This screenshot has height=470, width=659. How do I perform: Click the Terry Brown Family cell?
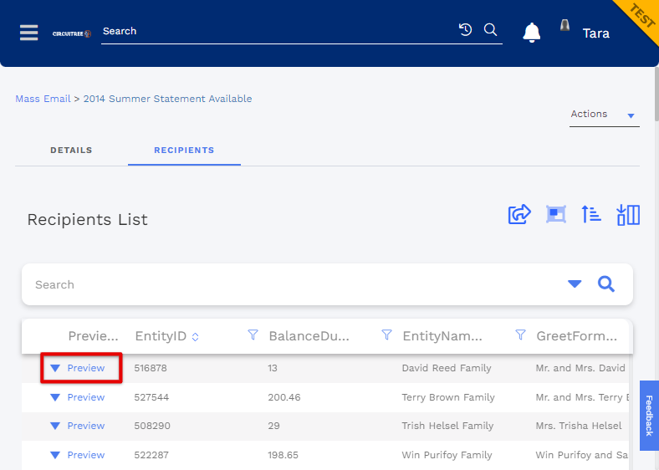tap(448, 397)
